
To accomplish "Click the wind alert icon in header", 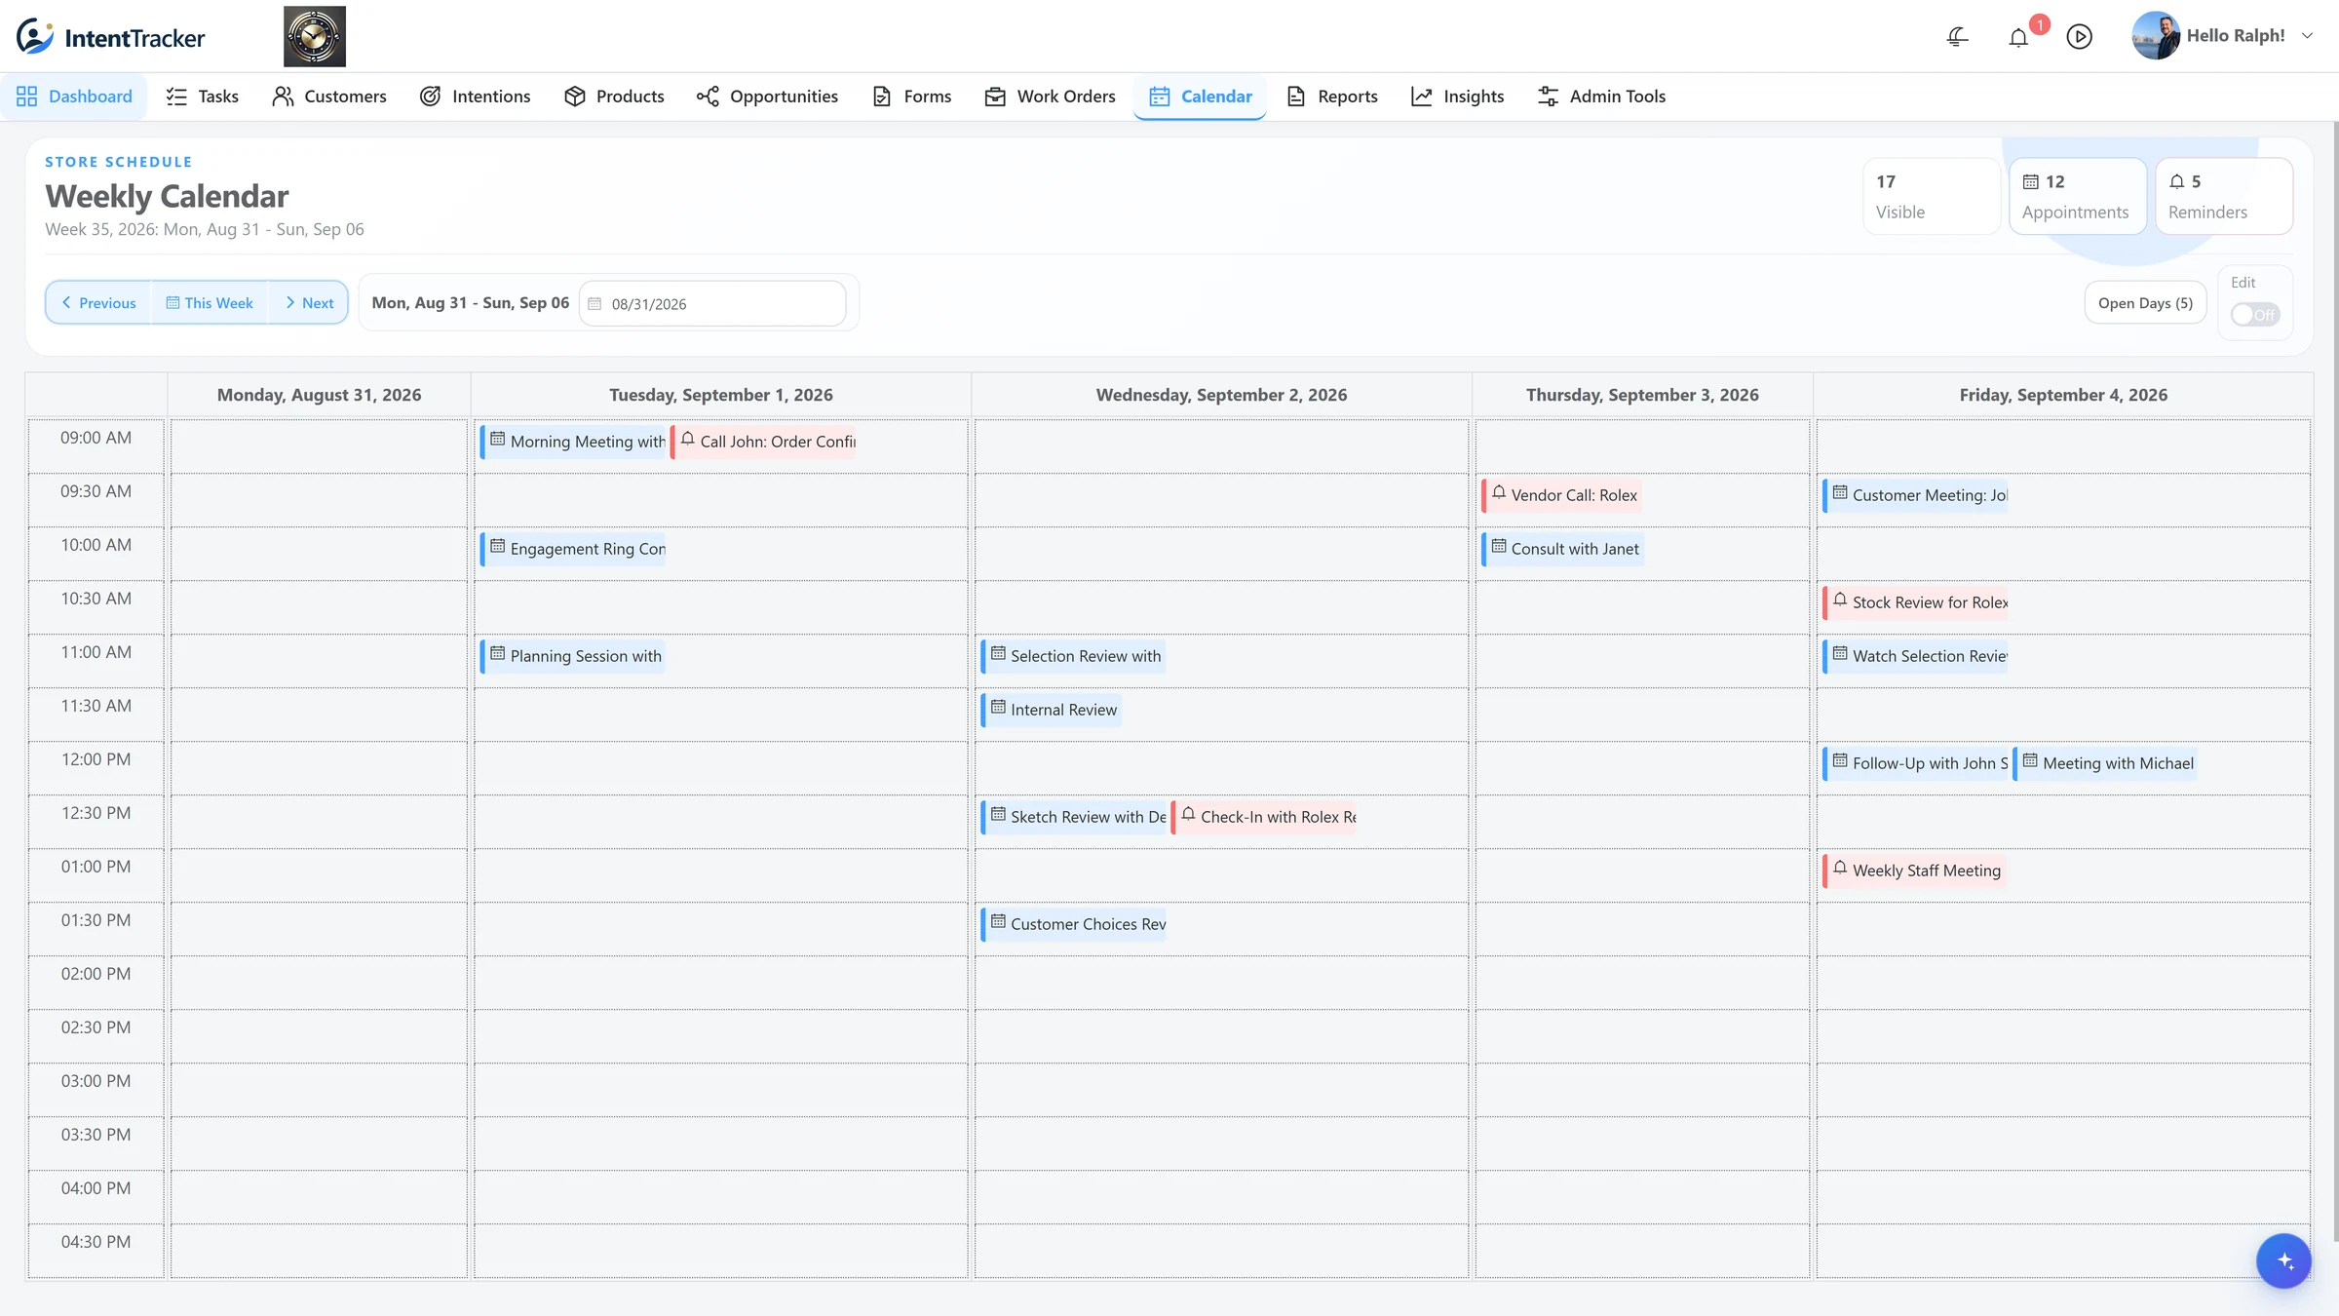I will [1957, 37].
